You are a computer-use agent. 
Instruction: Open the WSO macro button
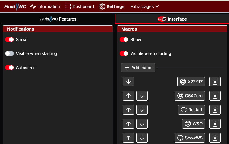(194, 124)
